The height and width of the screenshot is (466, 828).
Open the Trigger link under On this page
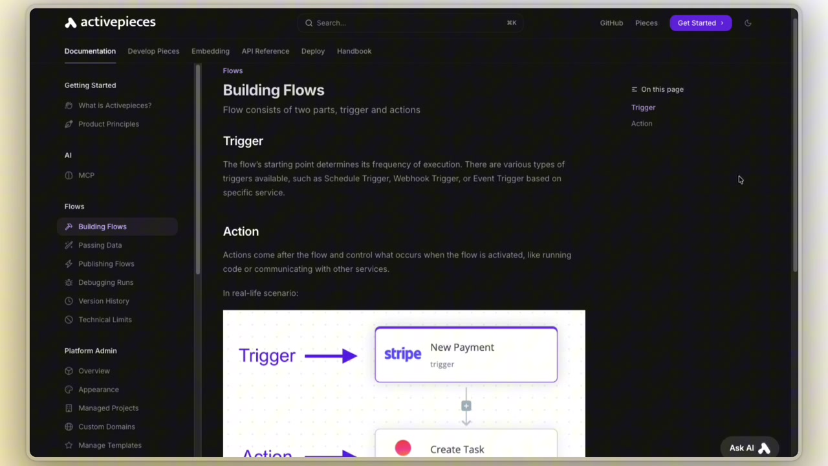643,107
